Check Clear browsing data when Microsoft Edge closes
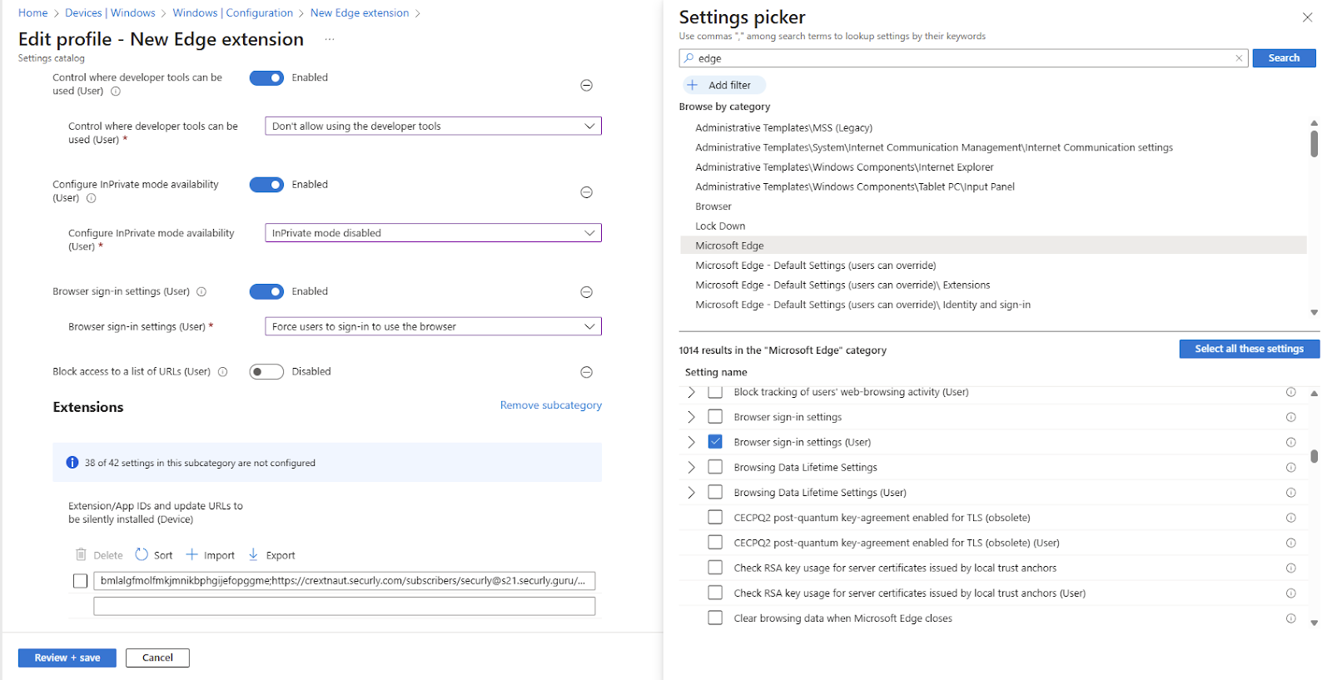 click(715, 618)
